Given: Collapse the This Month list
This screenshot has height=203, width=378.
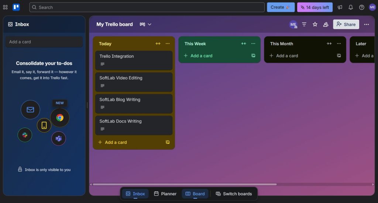Looking at the screenshot, I should [329, 43].
